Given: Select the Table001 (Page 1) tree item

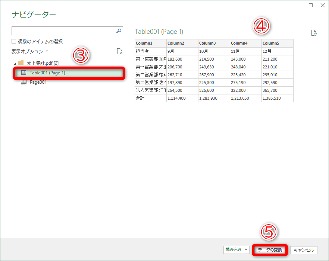Looking at the screenshot, I should [x=69, y=73].
